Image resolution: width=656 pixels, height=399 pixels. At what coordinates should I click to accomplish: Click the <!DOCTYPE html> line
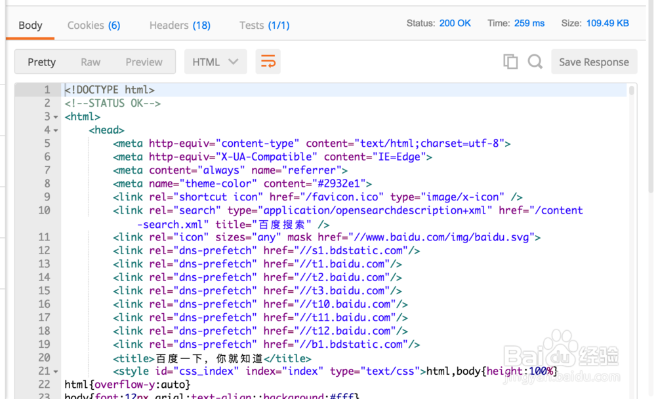coord(110,90)
